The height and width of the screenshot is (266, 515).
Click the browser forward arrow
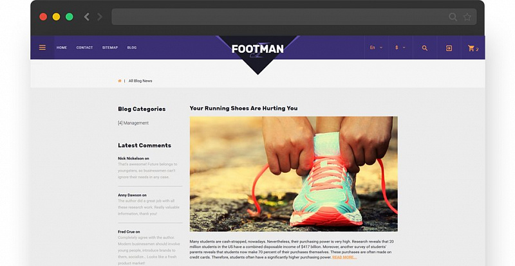pos(100,17)
